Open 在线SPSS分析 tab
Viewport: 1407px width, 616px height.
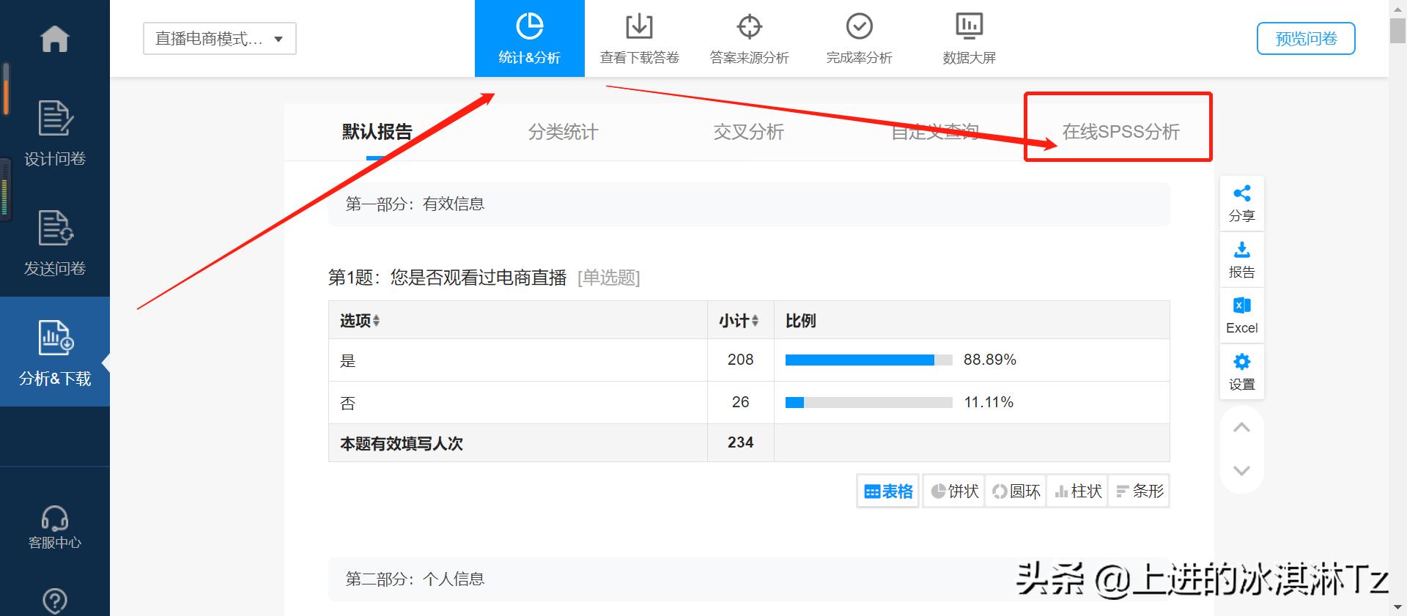pos(1120,132)
